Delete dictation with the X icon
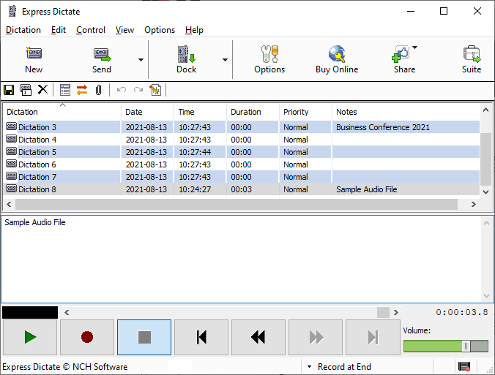 pos(42,90)
